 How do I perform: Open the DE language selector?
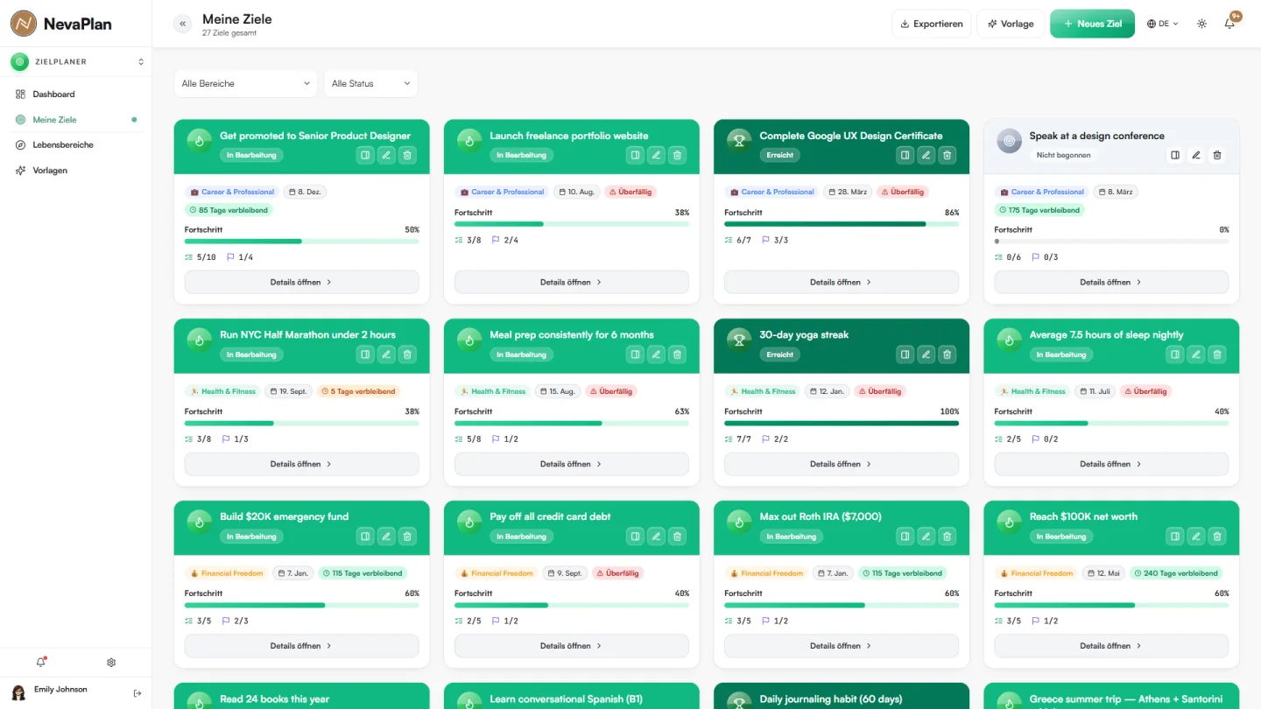point(1163,24)
